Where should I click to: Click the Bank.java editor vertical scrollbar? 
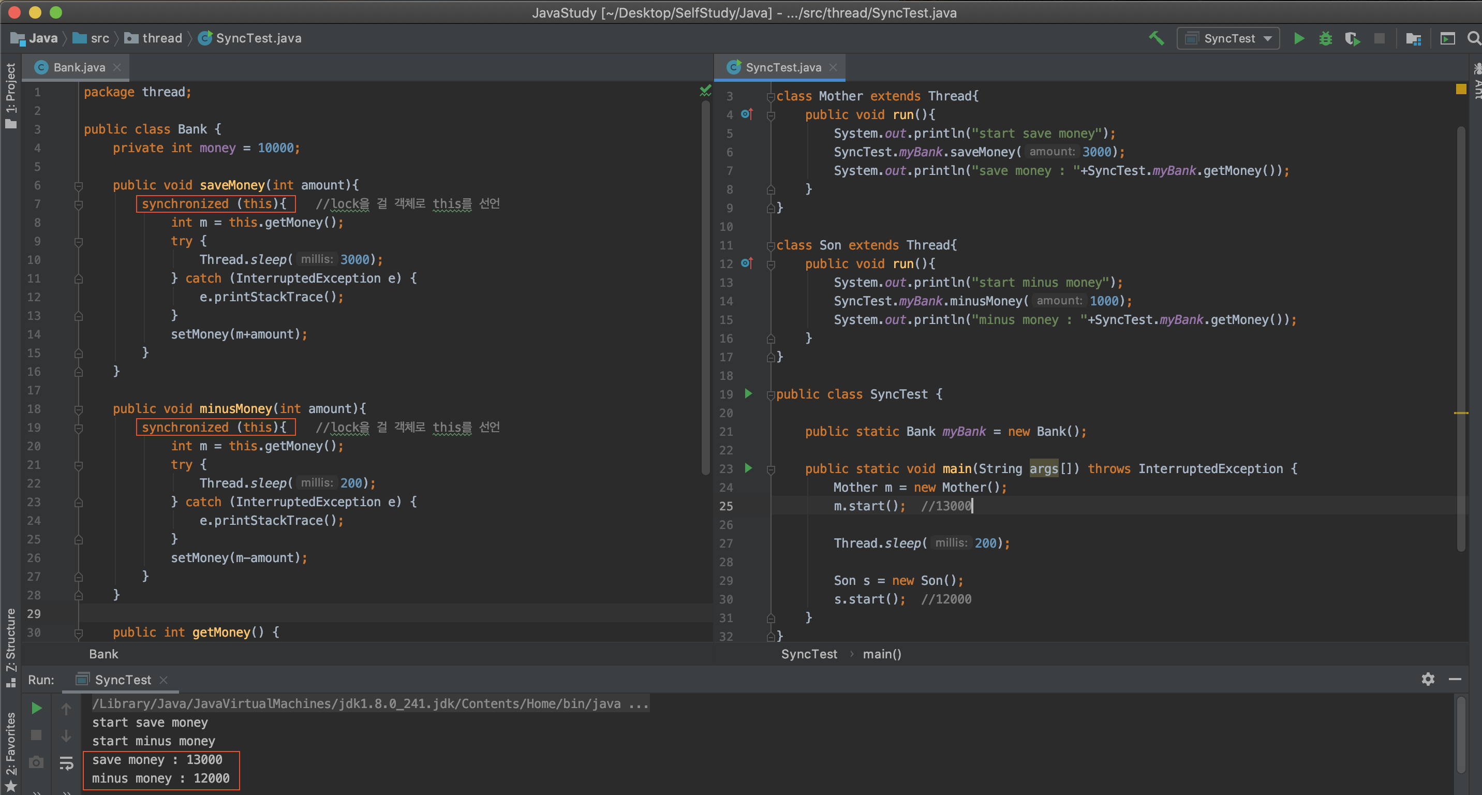pos(705,288)
